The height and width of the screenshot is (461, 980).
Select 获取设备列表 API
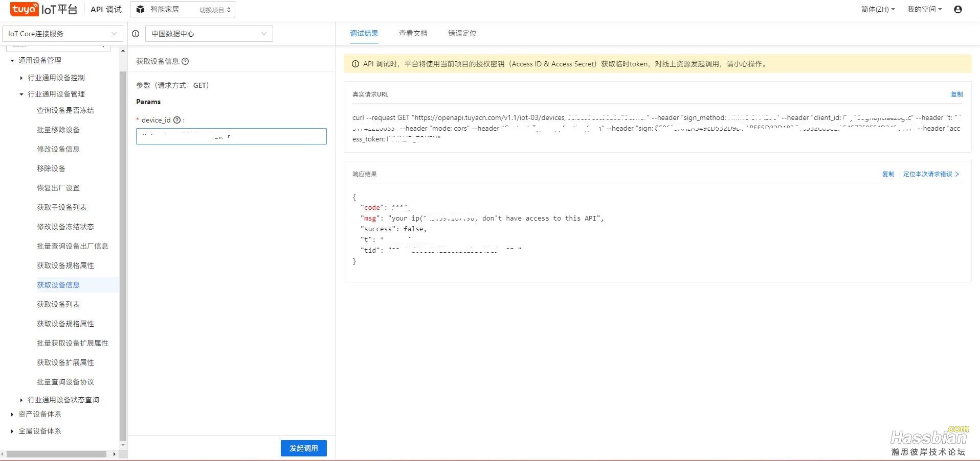(58, 304)
